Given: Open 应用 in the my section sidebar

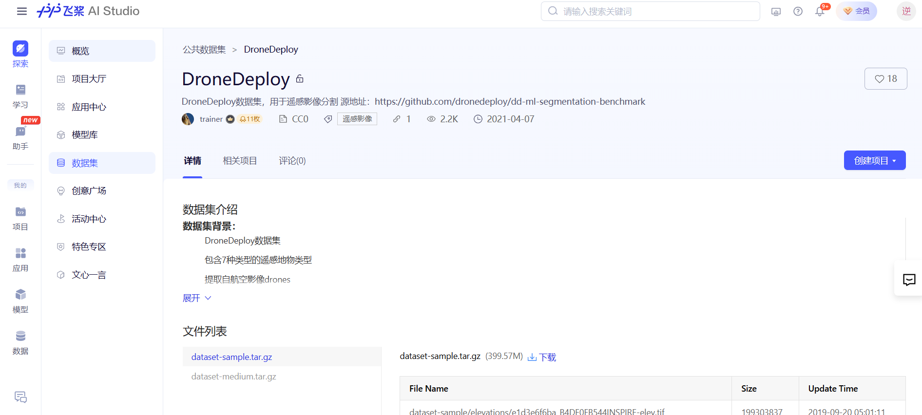Looking at the screenshot, I should pos(20,260).
